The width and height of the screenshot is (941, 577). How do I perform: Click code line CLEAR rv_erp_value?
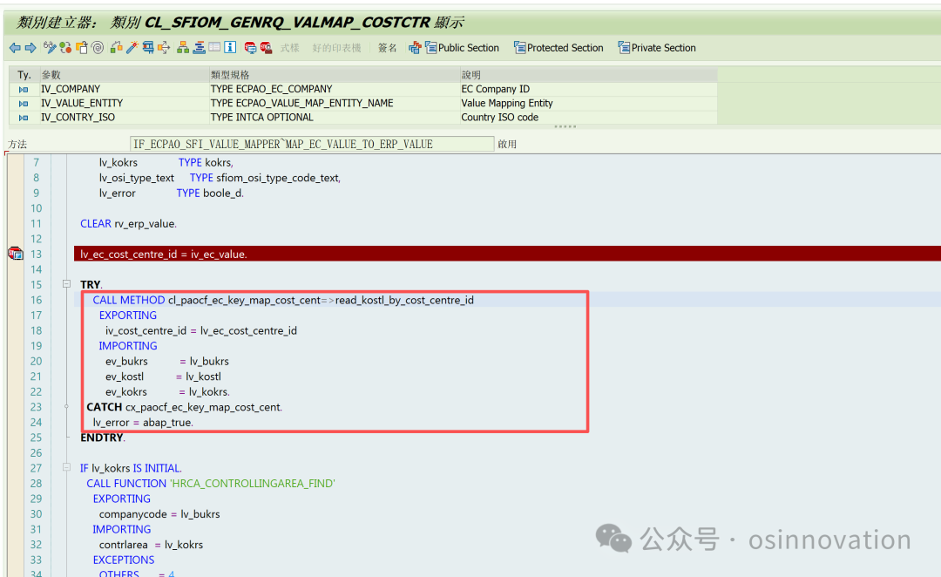pos(128,223)
